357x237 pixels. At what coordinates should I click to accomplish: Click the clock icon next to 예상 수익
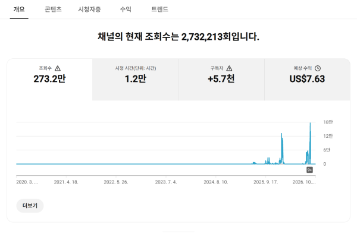click(x=318, y=68)
